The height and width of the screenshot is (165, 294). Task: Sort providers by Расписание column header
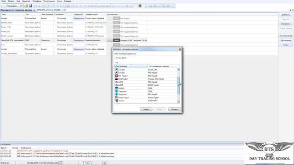pyautogui.click(x=112, y=14)
